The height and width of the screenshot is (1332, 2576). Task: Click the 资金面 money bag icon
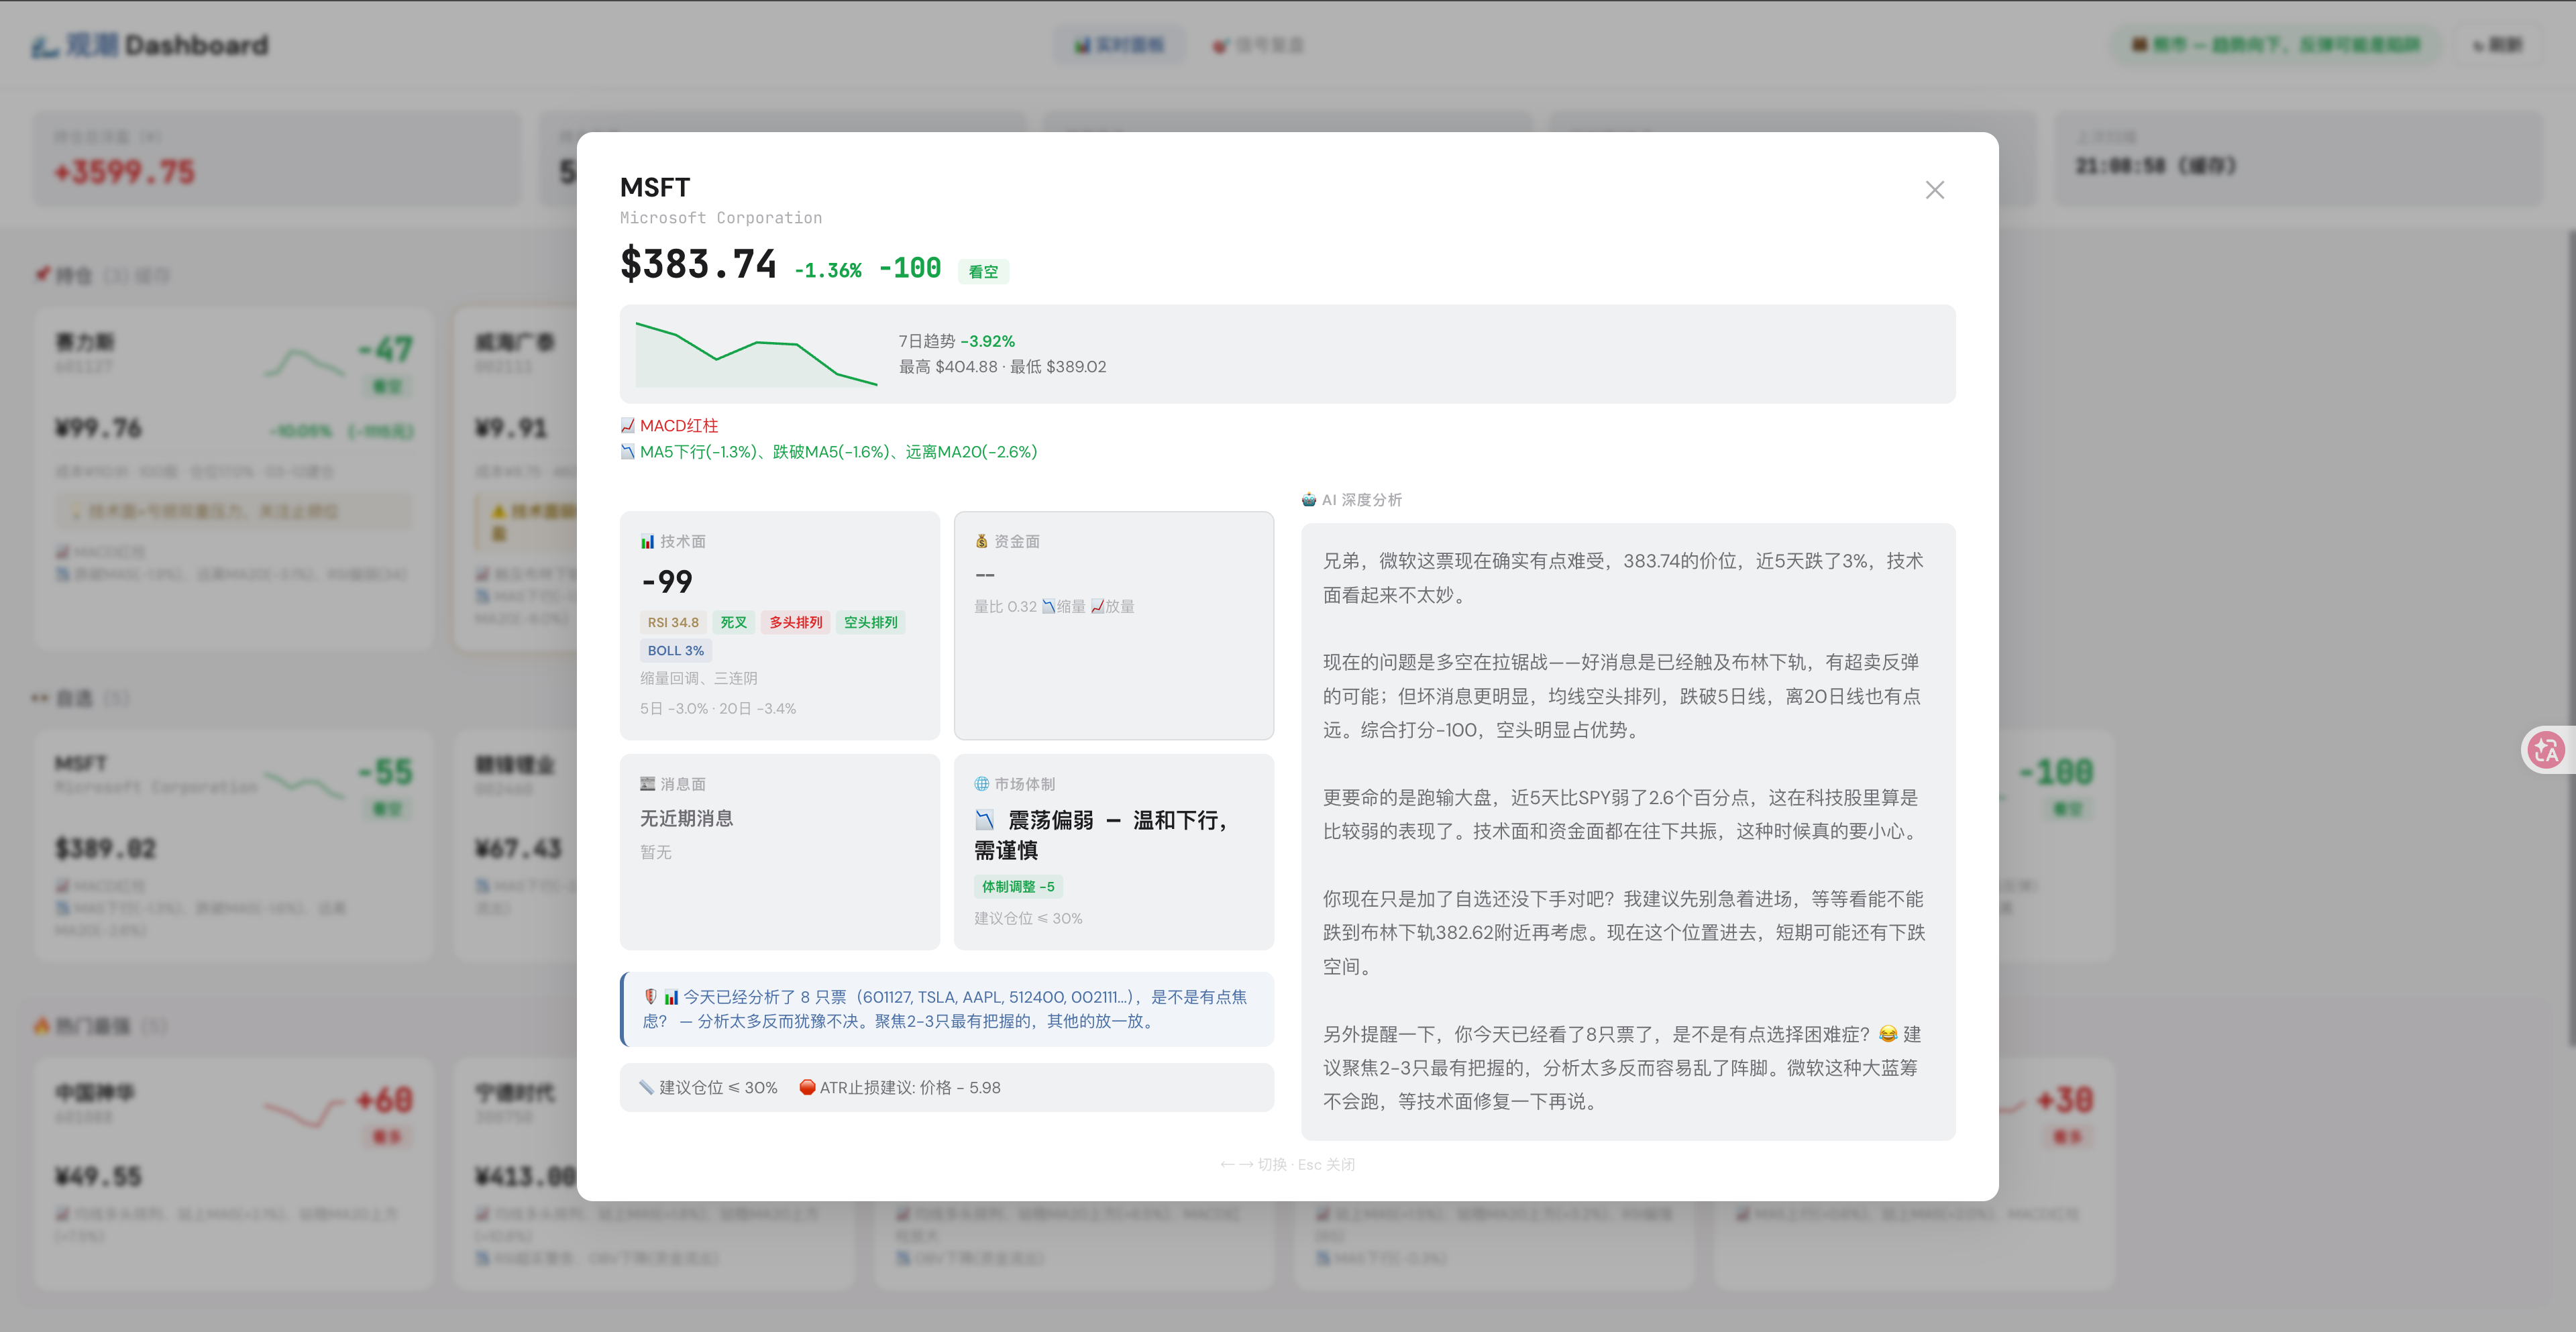[981, 541]
